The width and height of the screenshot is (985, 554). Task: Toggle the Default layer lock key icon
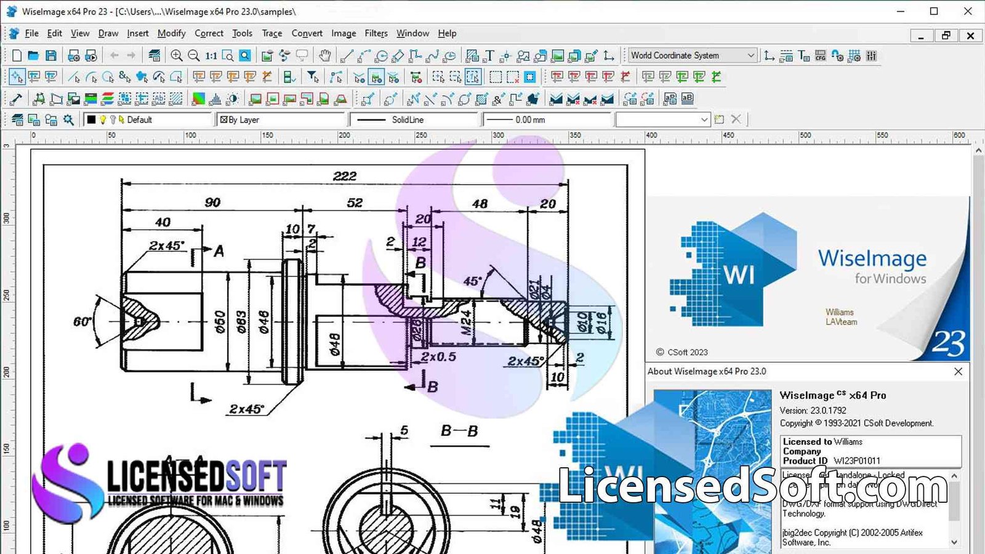pos(113,119)
